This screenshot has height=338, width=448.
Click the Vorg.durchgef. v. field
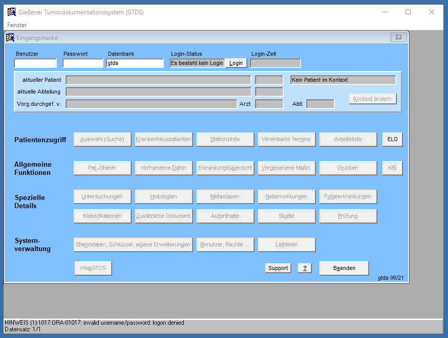pos(152,104)
